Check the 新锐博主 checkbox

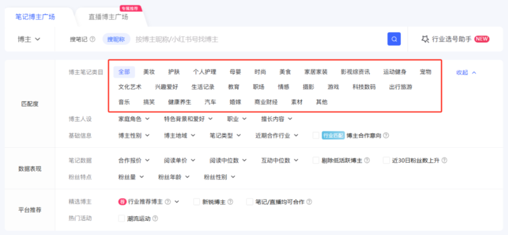click(x=197, y=202)
